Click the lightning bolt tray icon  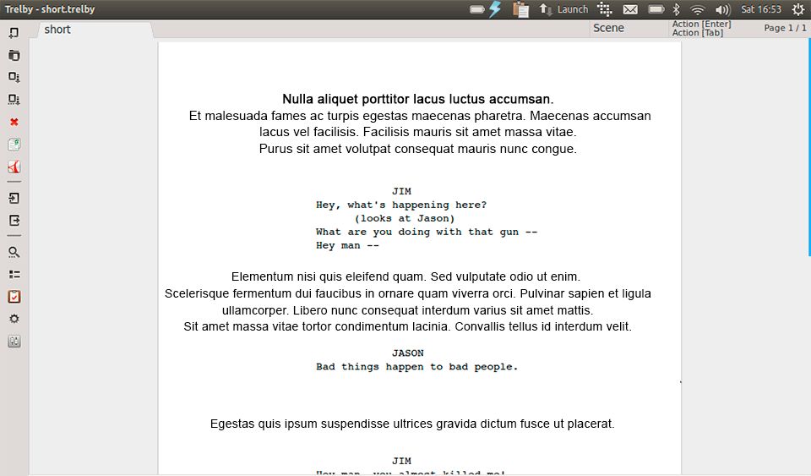pos(495,9)
